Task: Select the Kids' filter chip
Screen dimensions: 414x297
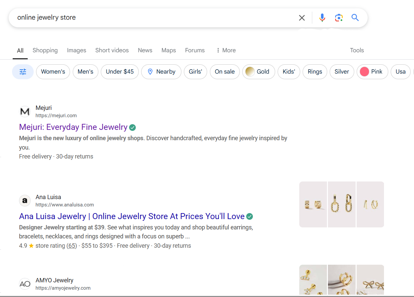Action: (x=289, y=72)
